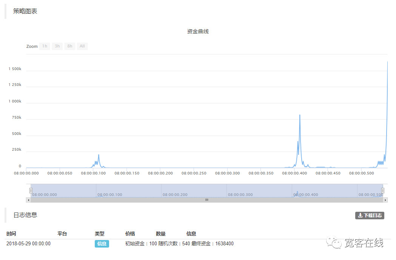Click the scrollbar right arrow under navigator

coord(385,200)
